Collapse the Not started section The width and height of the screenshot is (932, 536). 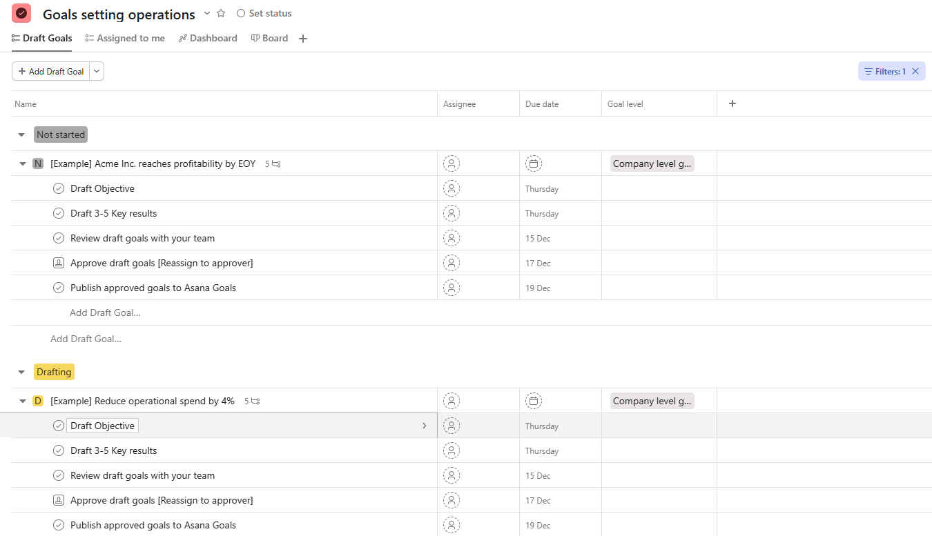[21, 135]
